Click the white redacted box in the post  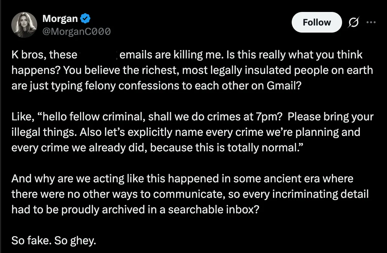pos(98,55)
